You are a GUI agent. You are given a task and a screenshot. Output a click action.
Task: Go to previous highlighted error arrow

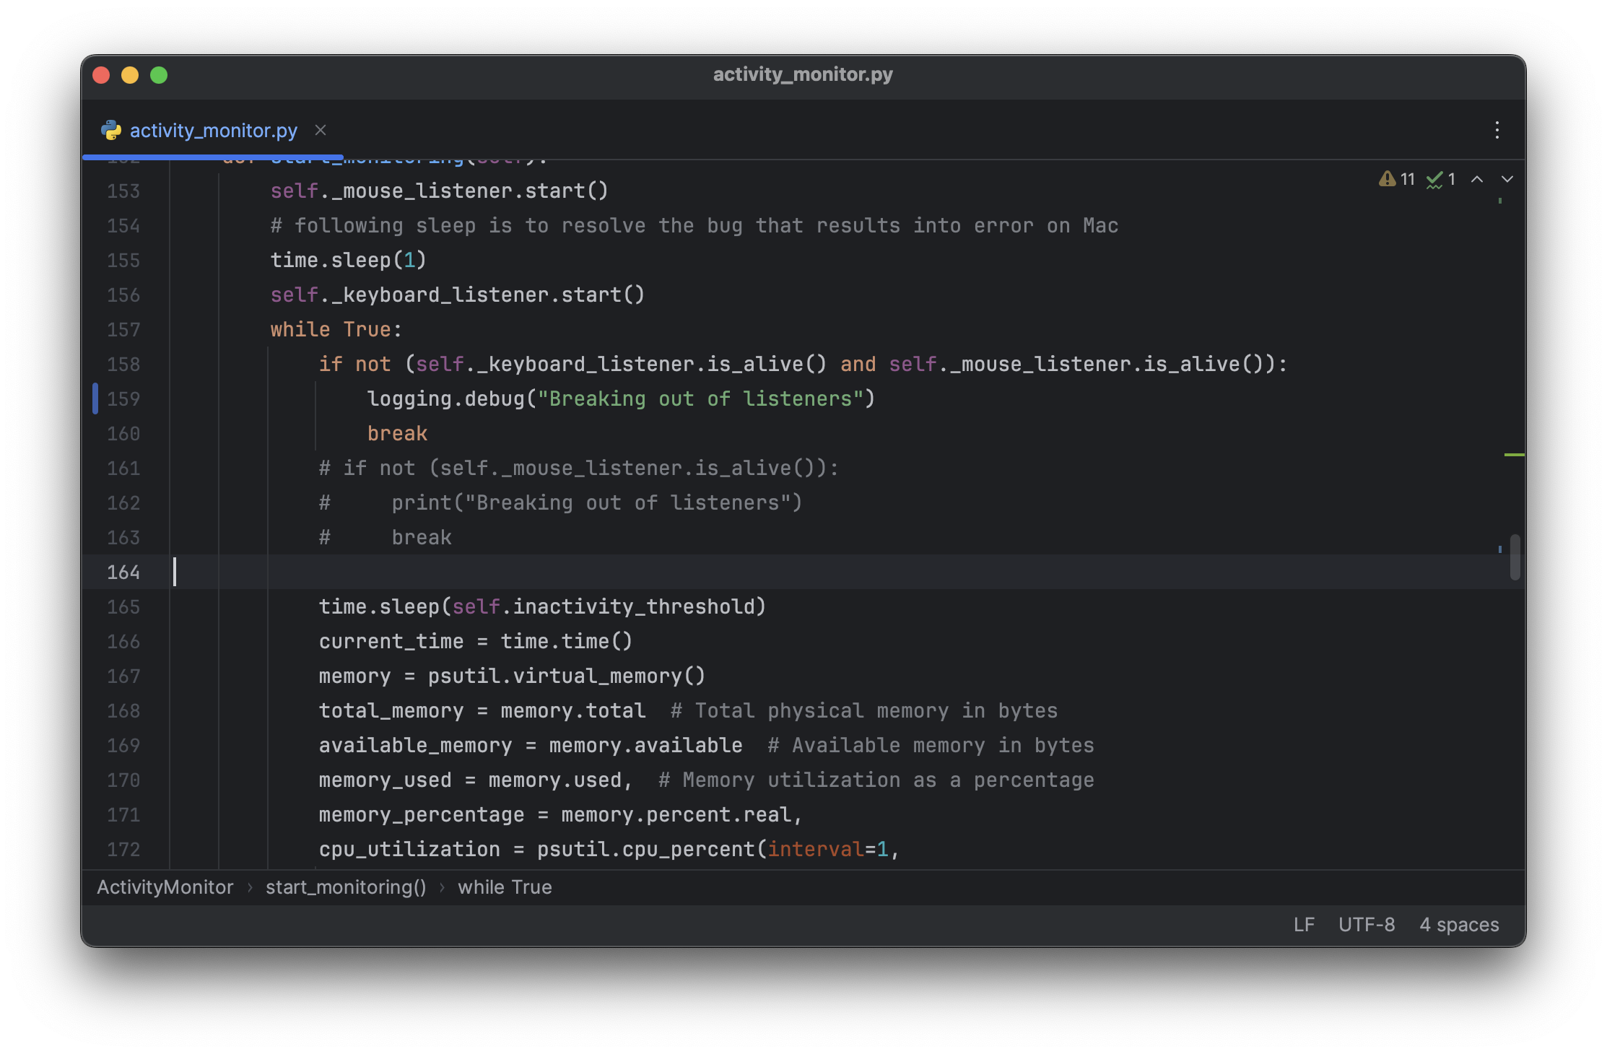(1477, 179)
